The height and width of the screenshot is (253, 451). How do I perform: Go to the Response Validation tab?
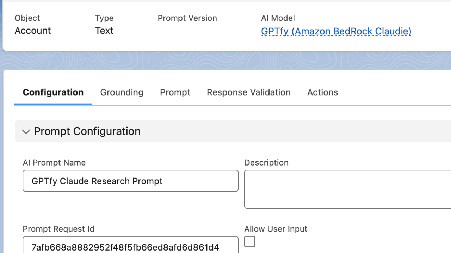[248, 92]
